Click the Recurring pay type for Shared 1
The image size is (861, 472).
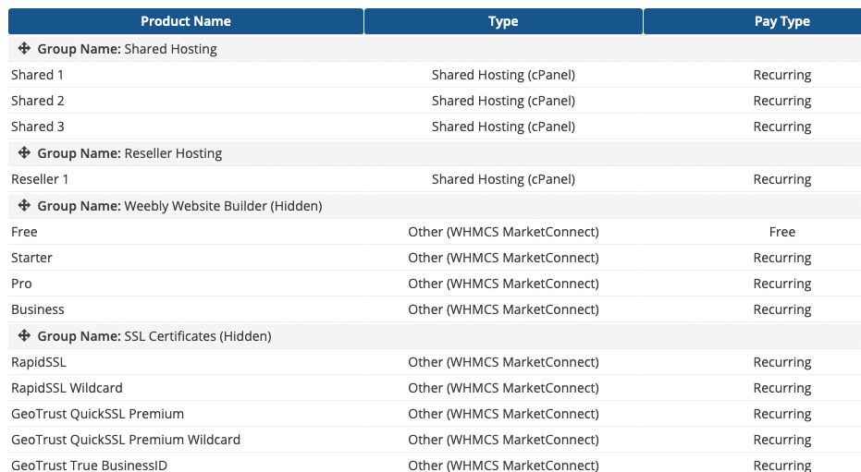(x=782, y=75)
